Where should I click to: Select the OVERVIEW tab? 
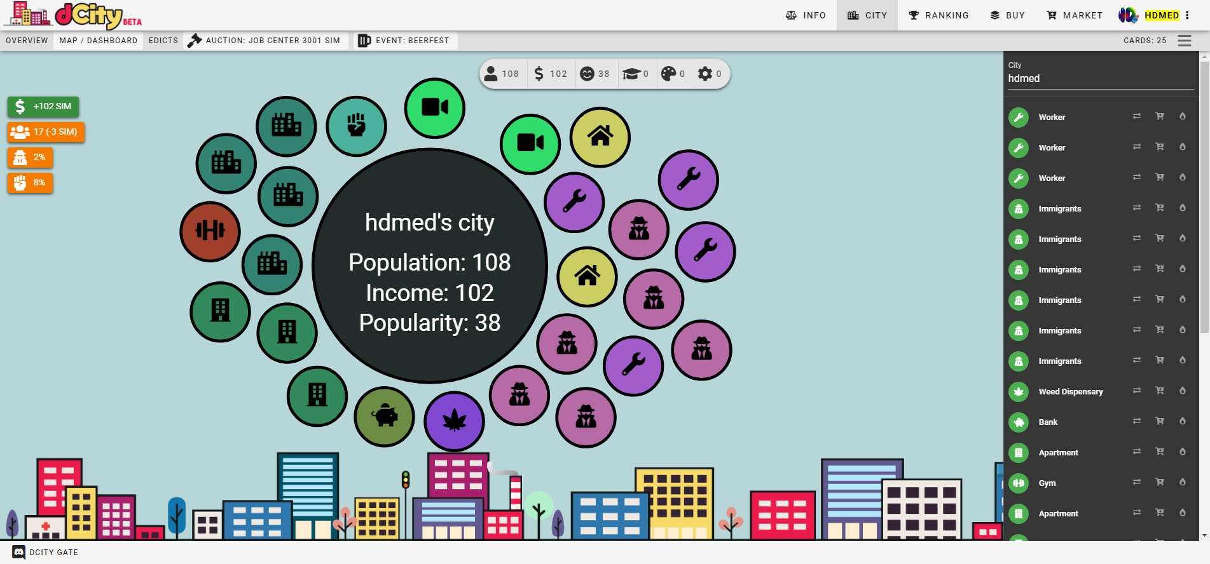pos(27,41)
